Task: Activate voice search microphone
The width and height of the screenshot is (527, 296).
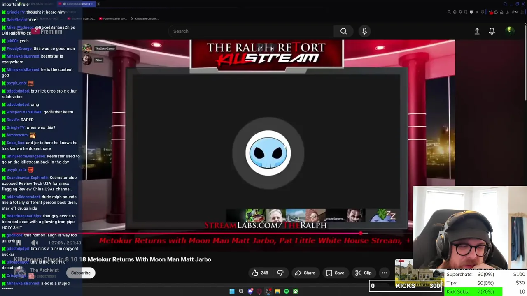Action: (364, 31)
